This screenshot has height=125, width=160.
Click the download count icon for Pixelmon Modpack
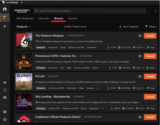point(108,47)
